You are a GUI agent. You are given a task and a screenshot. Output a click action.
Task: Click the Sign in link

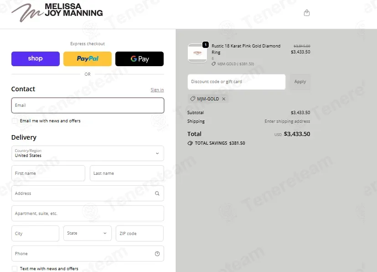click(x=157, y=90)
